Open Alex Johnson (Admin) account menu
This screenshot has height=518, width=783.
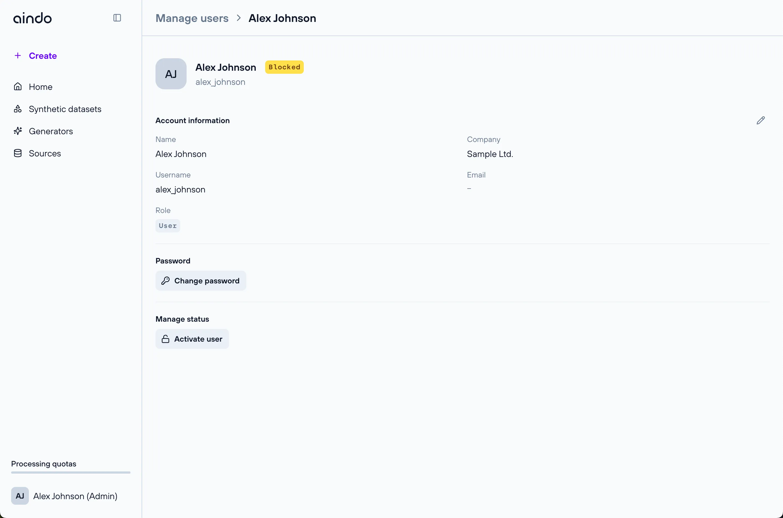pyautogui.click(x=75, y=496)
